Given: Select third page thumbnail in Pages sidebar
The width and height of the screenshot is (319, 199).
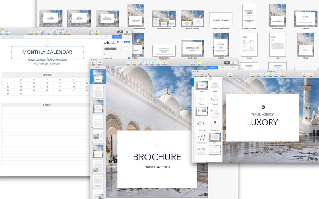Looking at the screenshot, I should click(98, 106).
